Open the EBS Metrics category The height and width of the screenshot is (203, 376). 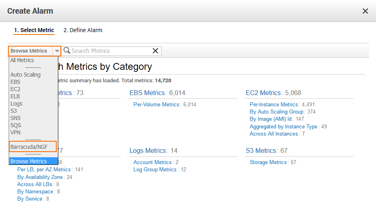click(x=147, y=93)
